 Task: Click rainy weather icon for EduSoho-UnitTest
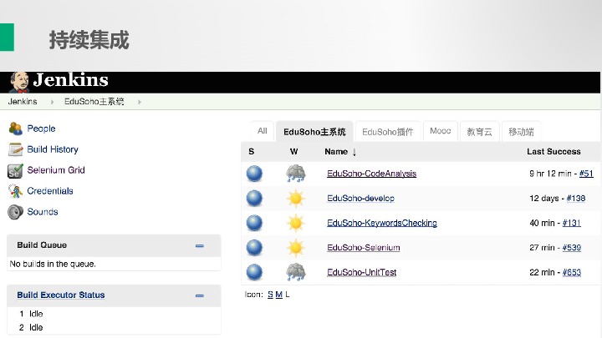296,272
